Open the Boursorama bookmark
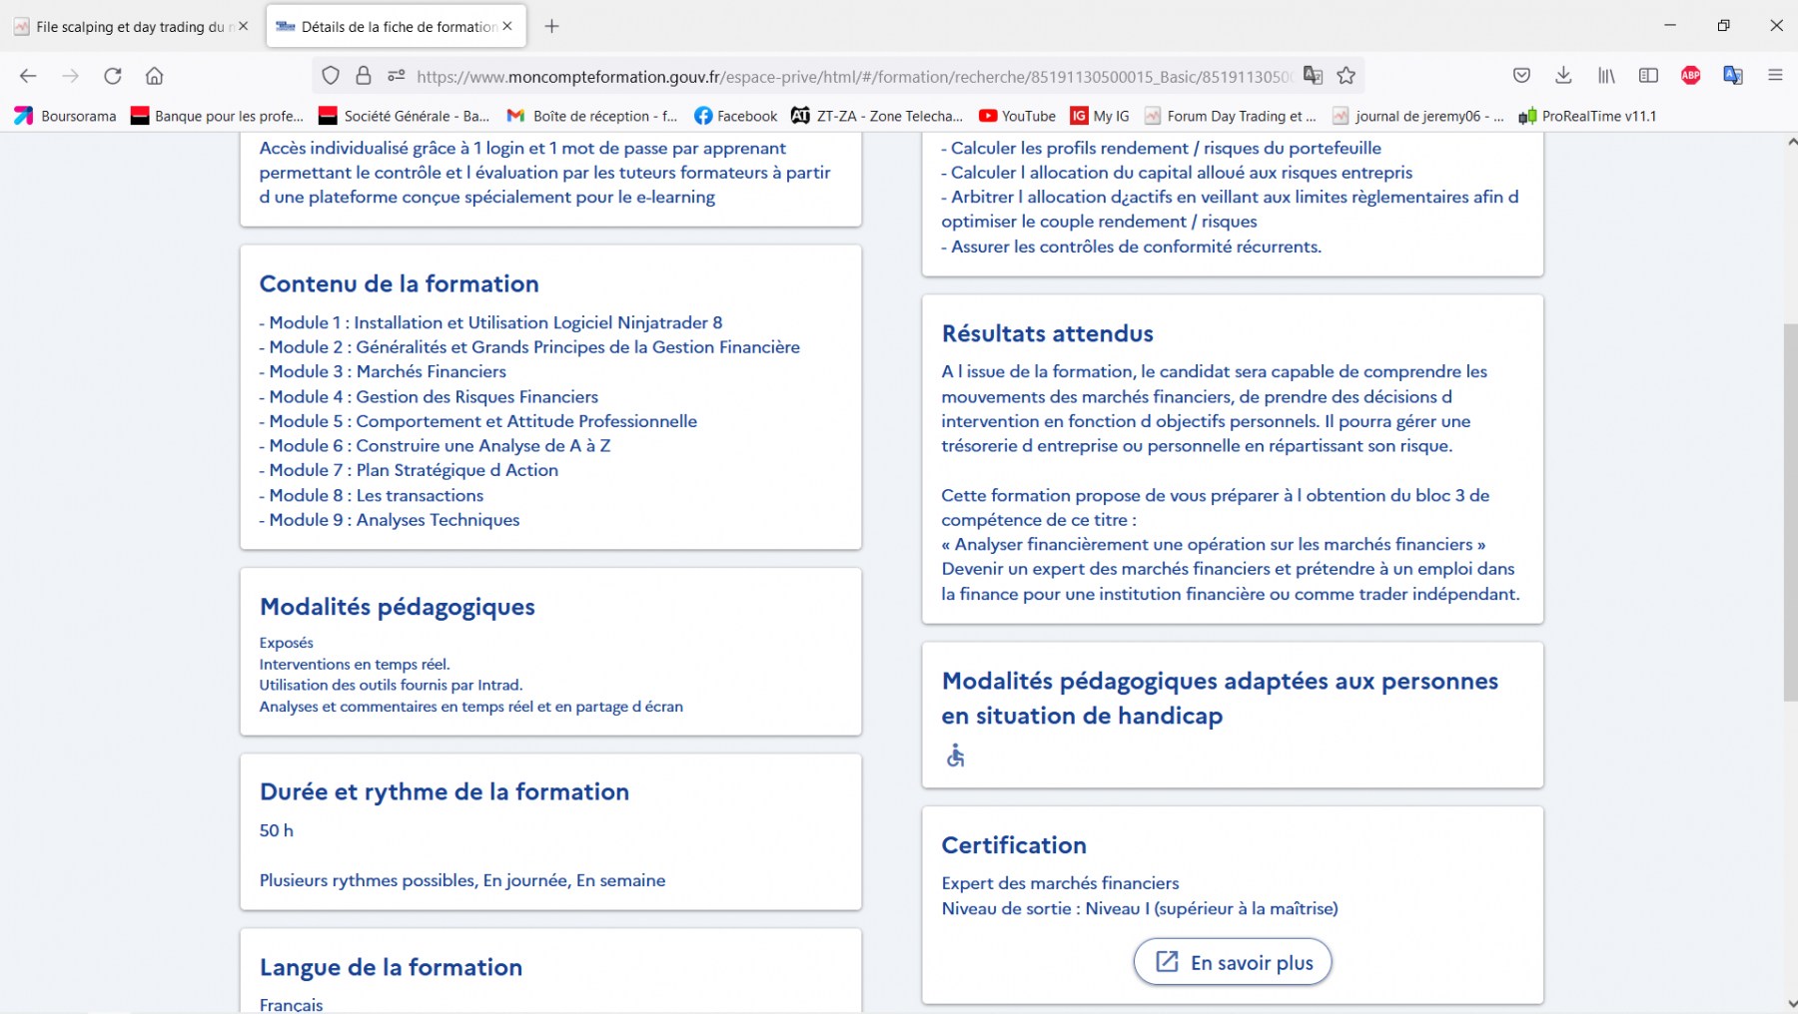Image resolution: width=1798 pixels, height=1014 pixels. [66, 116]
